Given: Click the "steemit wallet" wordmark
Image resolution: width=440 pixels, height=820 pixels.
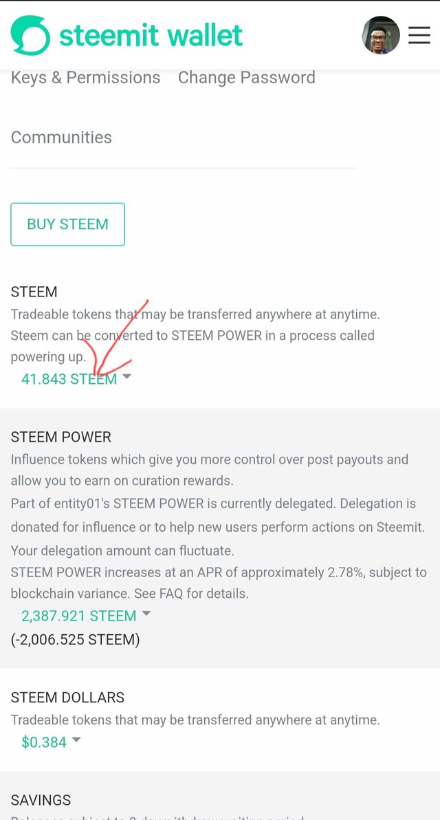Looking at the screenshot, I should [151, 35].
